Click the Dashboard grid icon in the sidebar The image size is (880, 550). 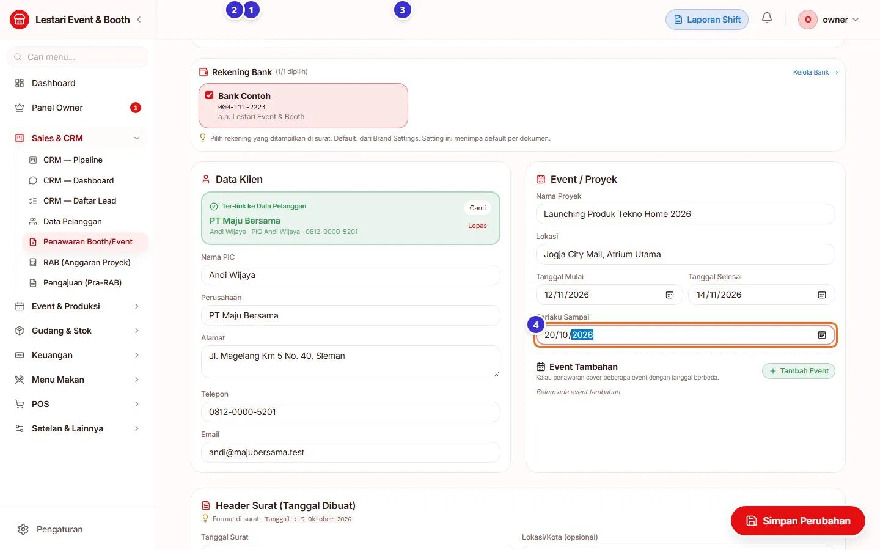(x=20, y=83)
